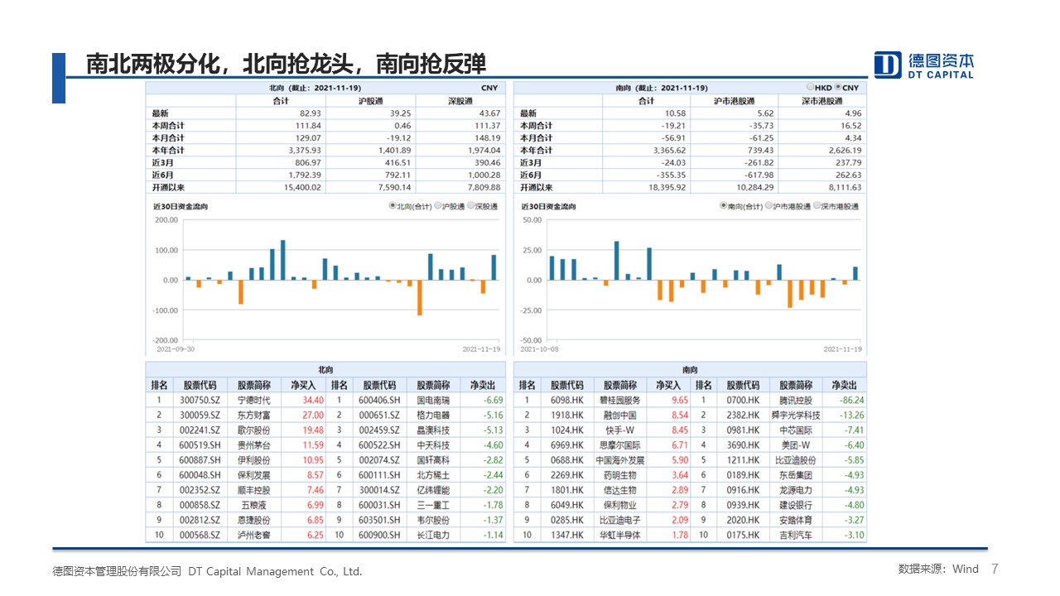The width and height of the screenshot is (1060, 596).
Task: Click the stock code 600048.SH
Action: pos(200,475)
